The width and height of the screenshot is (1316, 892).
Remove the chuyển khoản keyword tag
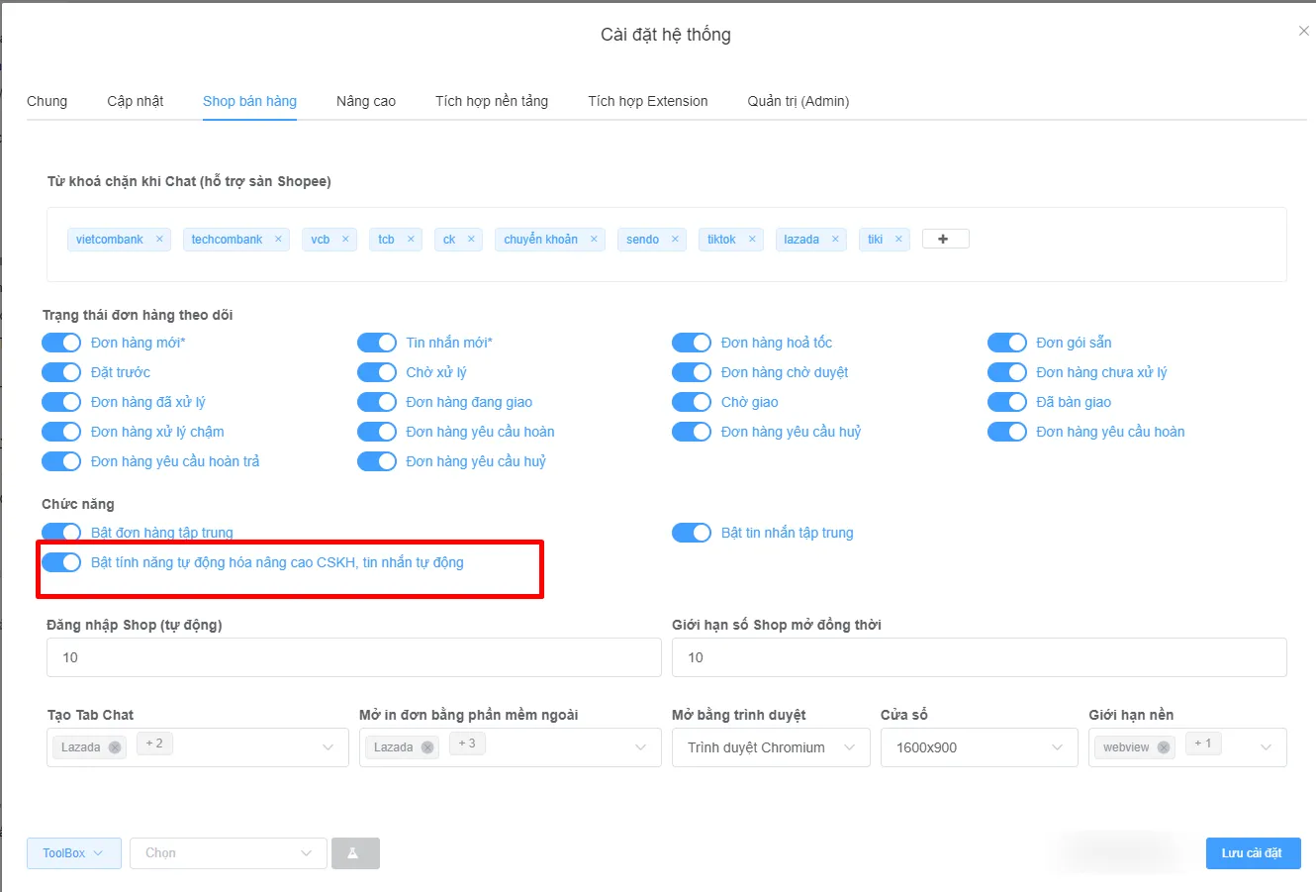pos(594,240)
